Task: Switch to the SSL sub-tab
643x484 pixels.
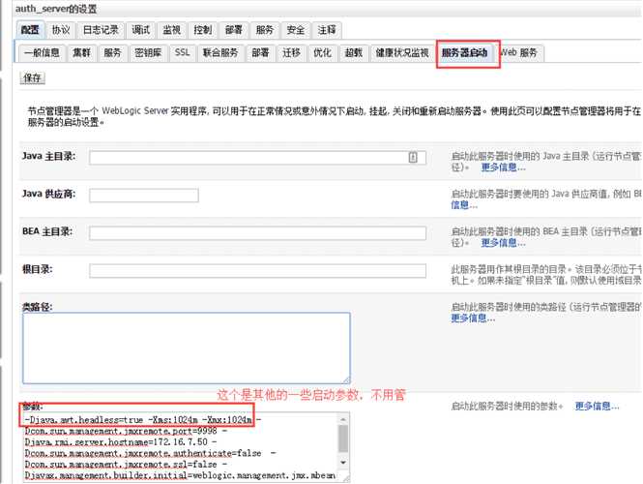Action: 182,53
